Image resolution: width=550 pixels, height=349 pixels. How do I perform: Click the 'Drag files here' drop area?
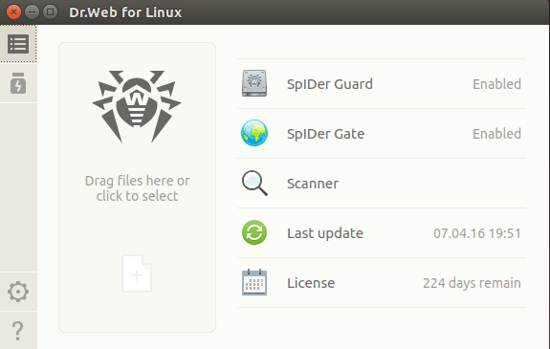pos(137,187)
